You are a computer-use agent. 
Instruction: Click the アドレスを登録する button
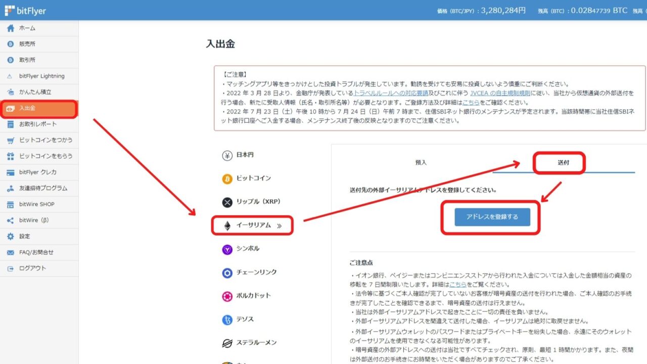coord(492,217)
